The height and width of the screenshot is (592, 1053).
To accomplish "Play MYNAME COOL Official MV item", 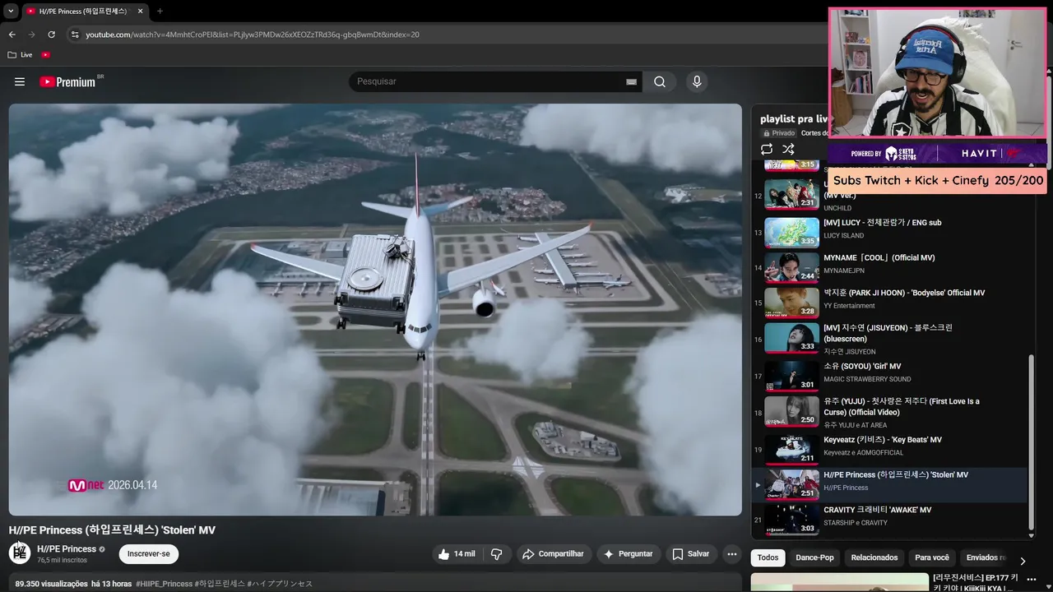I will [890, 266].
